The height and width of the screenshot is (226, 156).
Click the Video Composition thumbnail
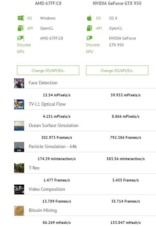click(19, 189)
